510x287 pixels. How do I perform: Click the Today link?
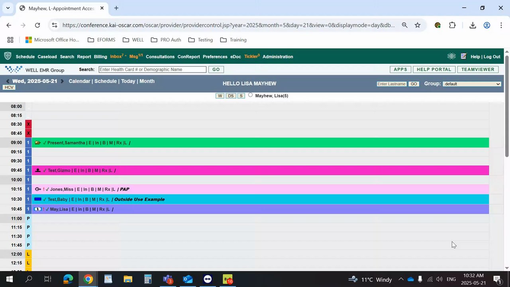click(128, 81)
